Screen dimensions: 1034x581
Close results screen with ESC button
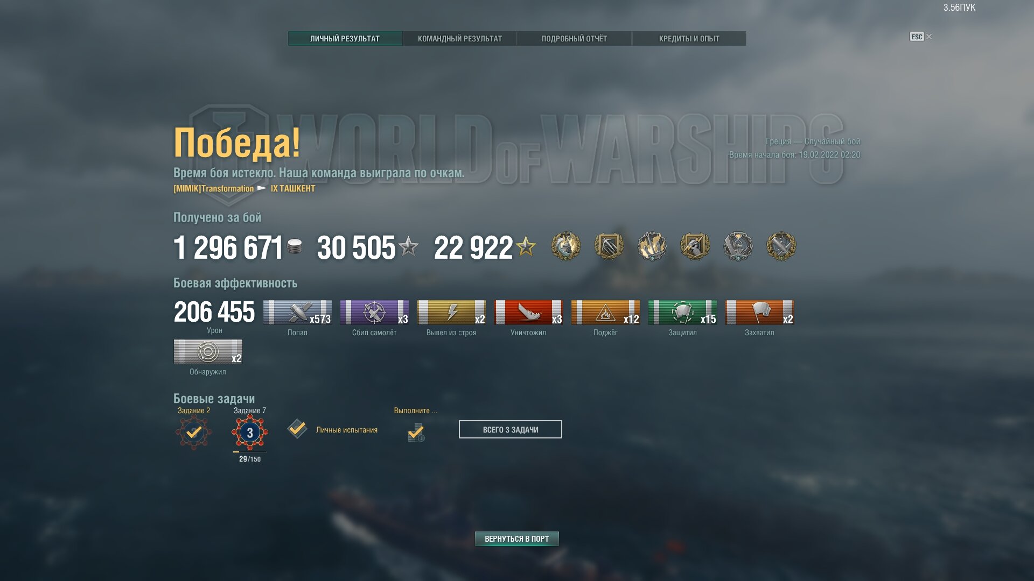[x=917, y=37]
